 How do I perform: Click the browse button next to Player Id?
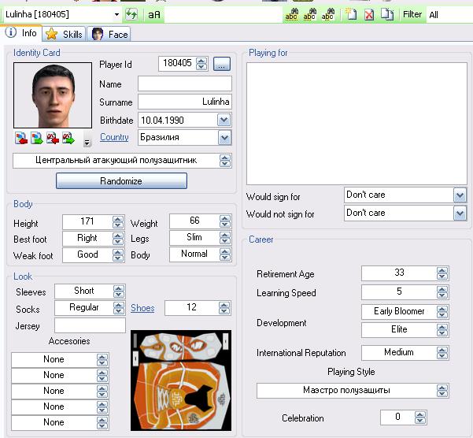(x=222, y=64)
